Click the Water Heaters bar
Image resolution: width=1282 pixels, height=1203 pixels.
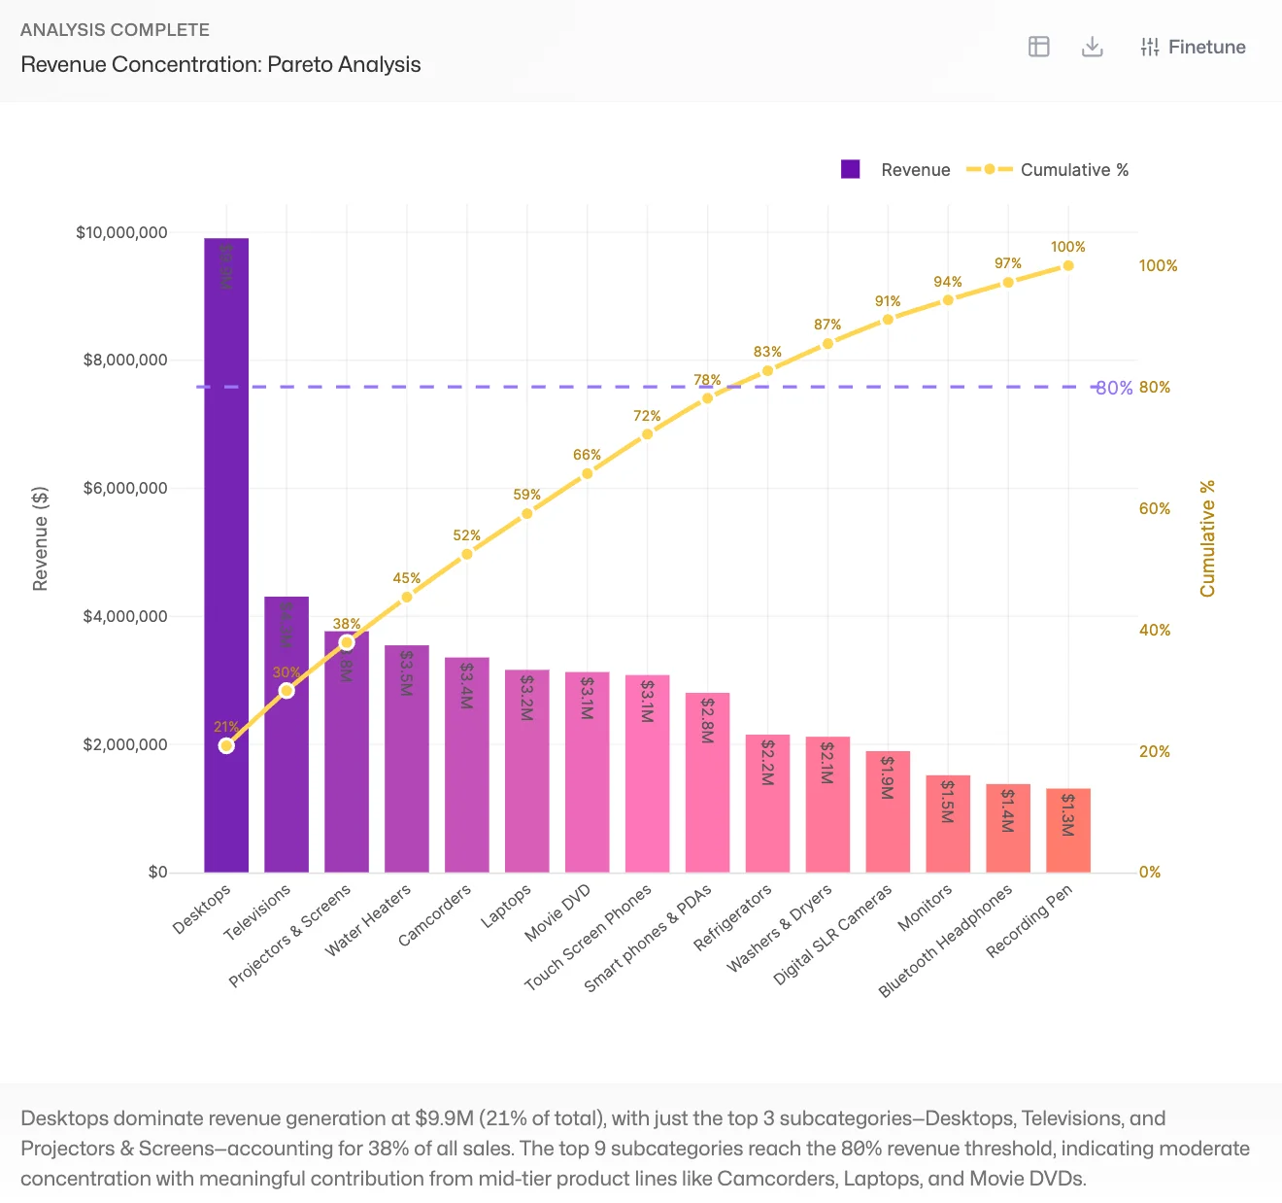click(407, 758)
